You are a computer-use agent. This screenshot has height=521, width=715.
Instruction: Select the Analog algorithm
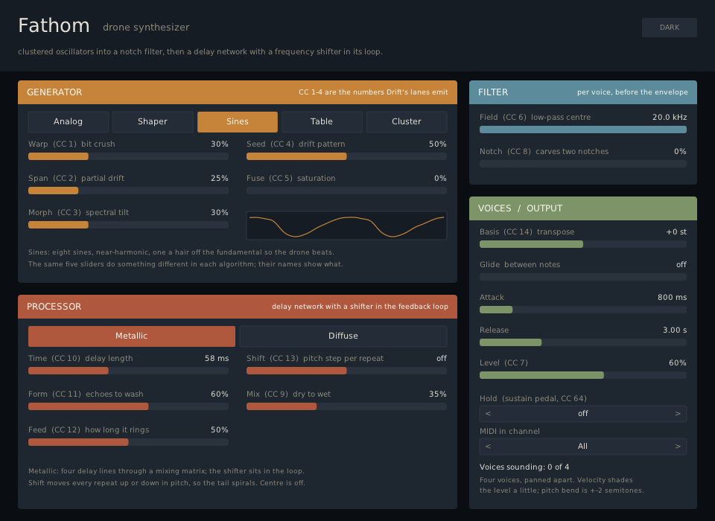tap(68, 122)
